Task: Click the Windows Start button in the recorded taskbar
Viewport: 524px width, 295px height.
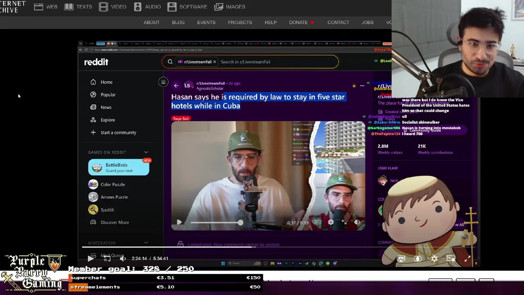Action: [x=223, y=263]
